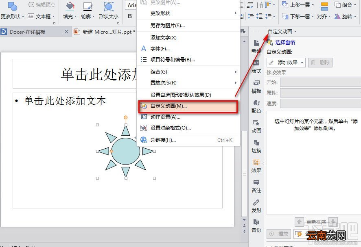Open the 备份 backup sidebar panel
The image size is (361, 247).
256,226
